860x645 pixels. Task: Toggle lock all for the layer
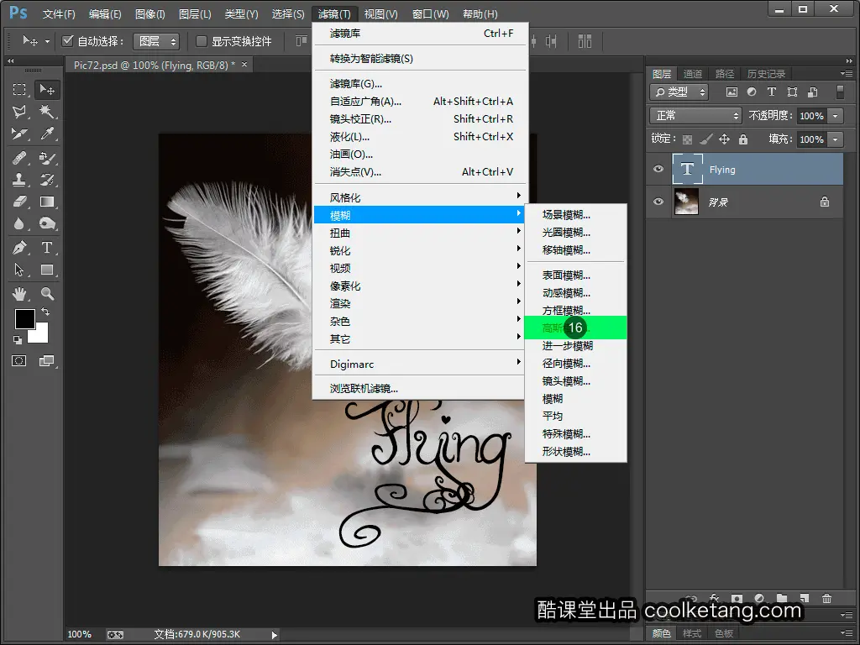coord(743,139)
